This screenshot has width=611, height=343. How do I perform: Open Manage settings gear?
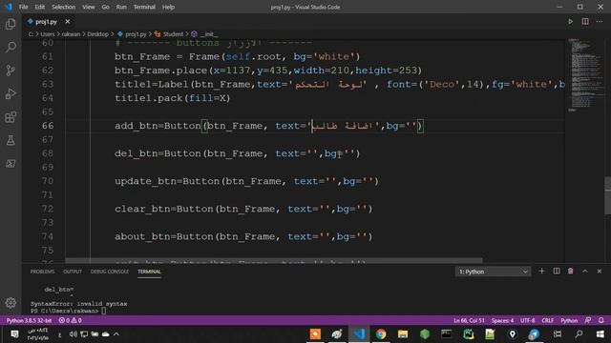coord(11,303)
